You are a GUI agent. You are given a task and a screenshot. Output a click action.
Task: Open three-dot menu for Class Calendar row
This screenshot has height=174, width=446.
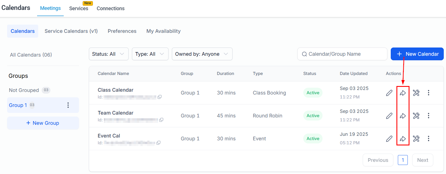(x=428, y=93)
